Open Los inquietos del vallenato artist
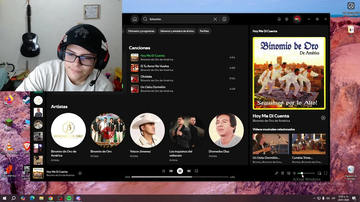 tap(186, 137)
